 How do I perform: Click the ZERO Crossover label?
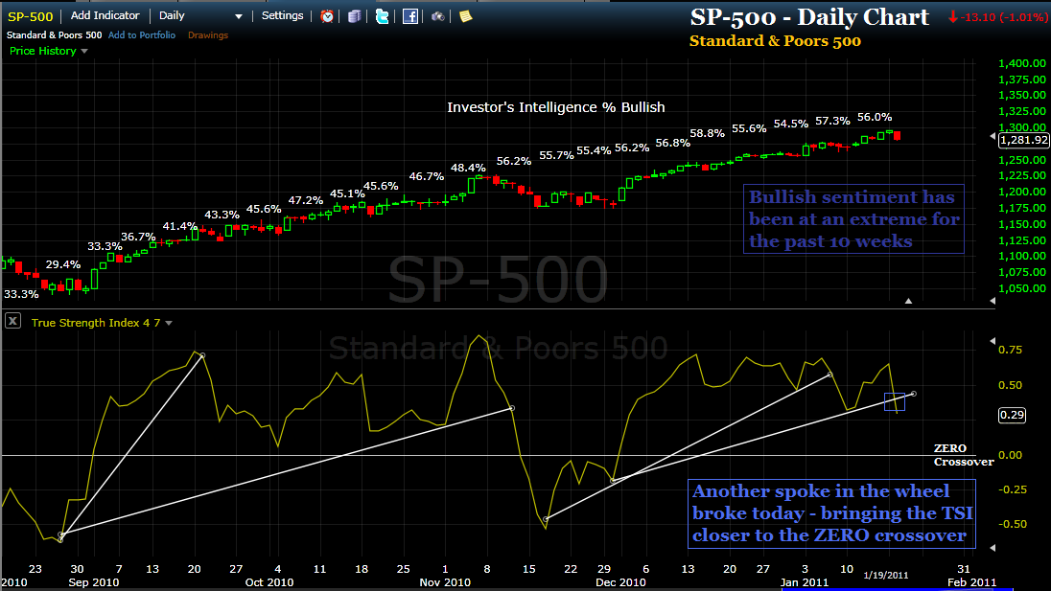tap(963, 455)
